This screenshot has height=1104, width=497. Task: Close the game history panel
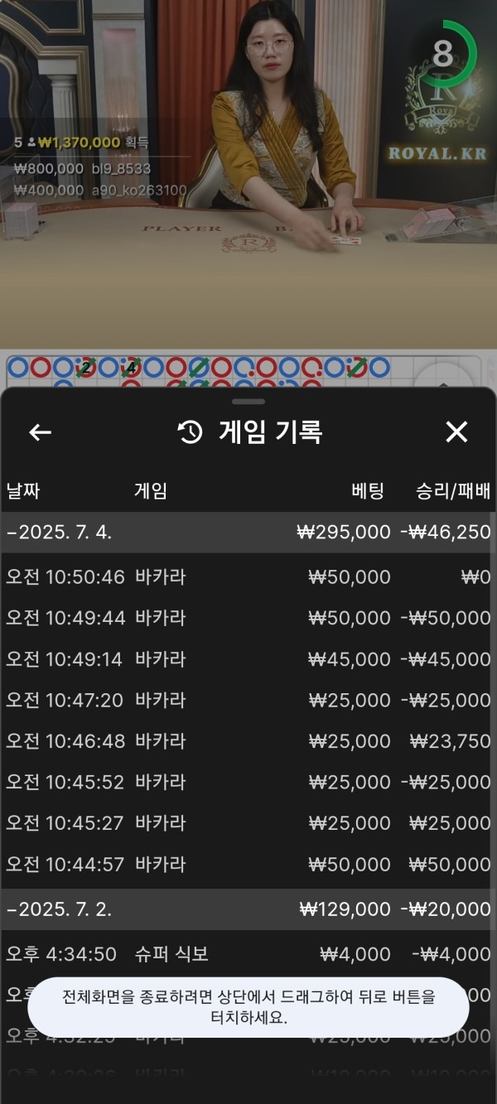tap(456, 431)
